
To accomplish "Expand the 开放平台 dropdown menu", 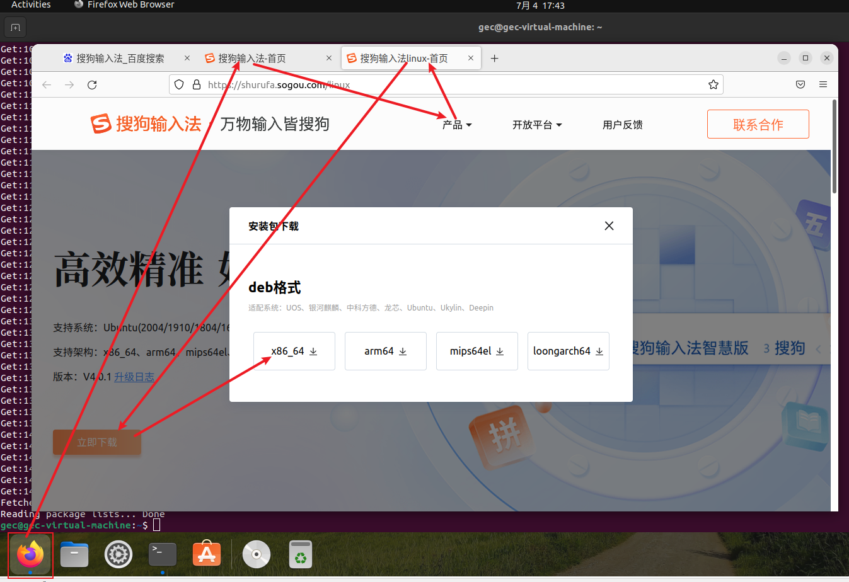I will (537, 125).
